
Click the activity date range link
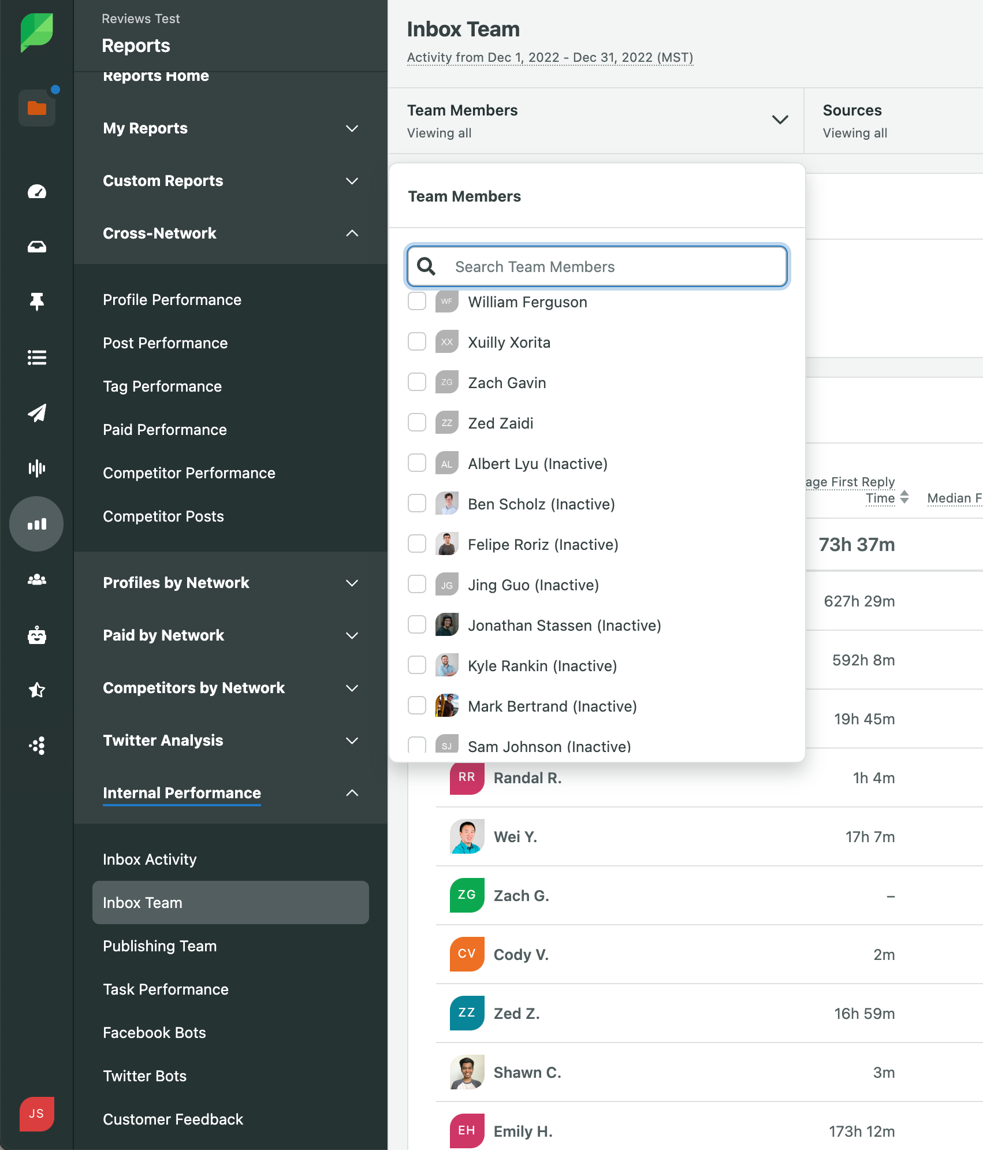point(550,58)
